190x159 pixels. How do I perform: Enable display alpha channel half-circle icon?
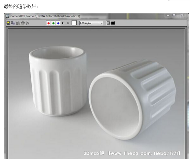pyautogui.click(x=63, y=23)
